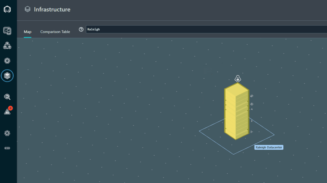The width and height of the screenshot is (327, 183).
Task: Open the Applications section in sidebar
Action: 7,45
